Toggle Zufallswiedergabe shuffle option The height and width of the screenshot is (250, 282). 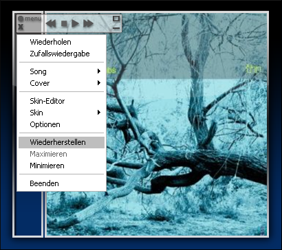tap(61, 54)
